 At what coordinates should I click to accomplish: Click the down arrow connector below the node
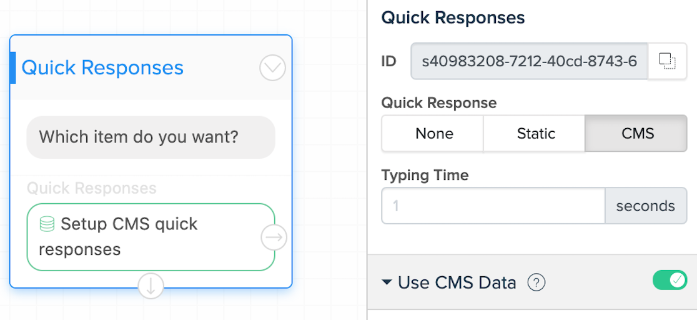[151, 286]
